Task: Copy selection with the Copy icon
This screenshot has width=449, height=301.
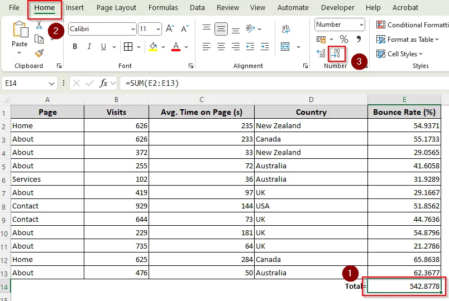Action: (x=39, y=39)
